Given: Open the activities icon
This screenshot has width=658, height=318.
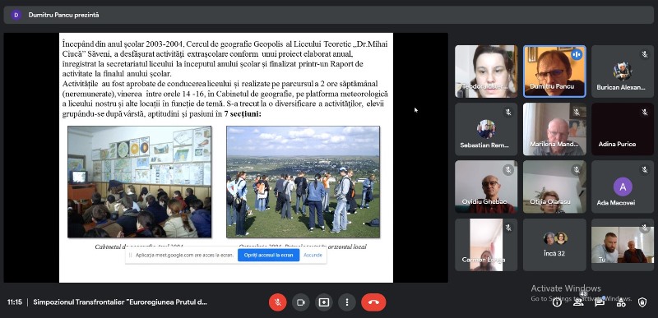Looking at the screenshot, I should pos(621,302).
